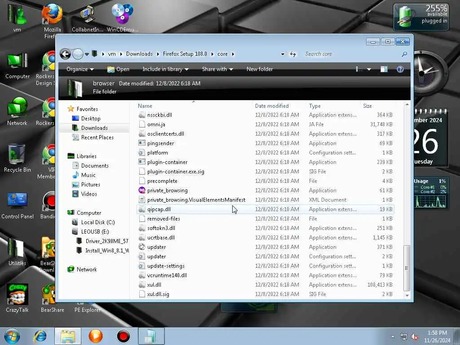Click the muted volume tray icon
This screenshot has width=460, height=345.
(415, 337)
